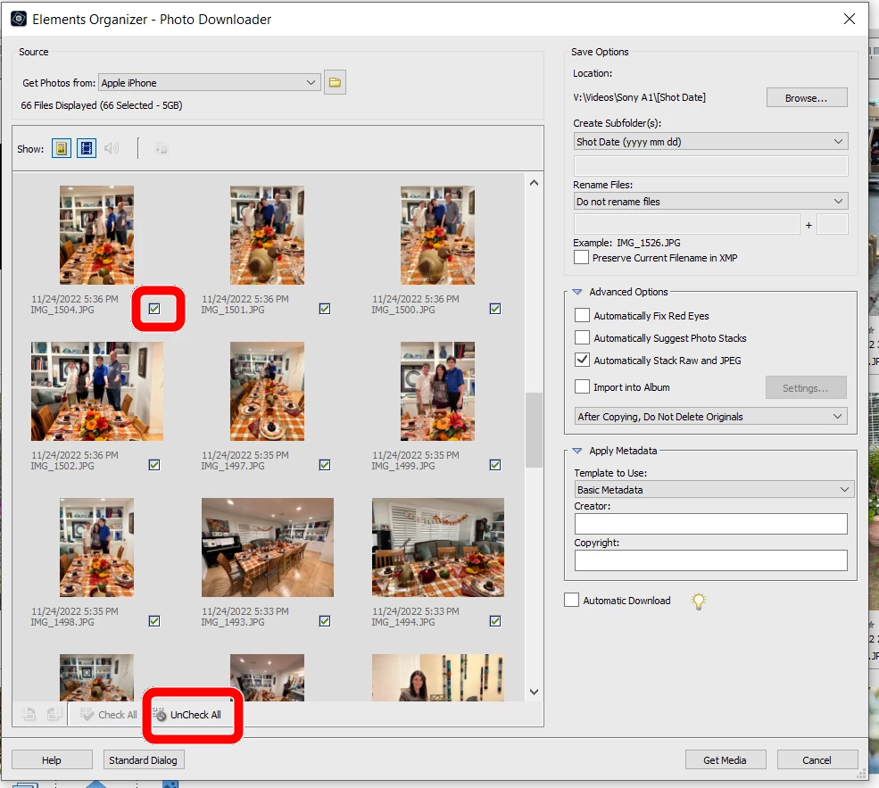
Task: Select the IMG_1501.JPG thumbnail
Action: (268, 235)
